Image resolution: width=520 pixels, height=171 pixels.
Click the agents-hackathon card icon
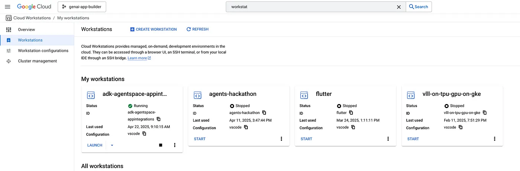(198, 95)
